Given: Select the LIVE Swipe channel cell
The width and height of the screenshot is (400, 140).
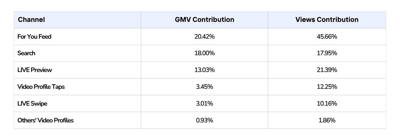Looking at the screenshot, I should (32, 103).
